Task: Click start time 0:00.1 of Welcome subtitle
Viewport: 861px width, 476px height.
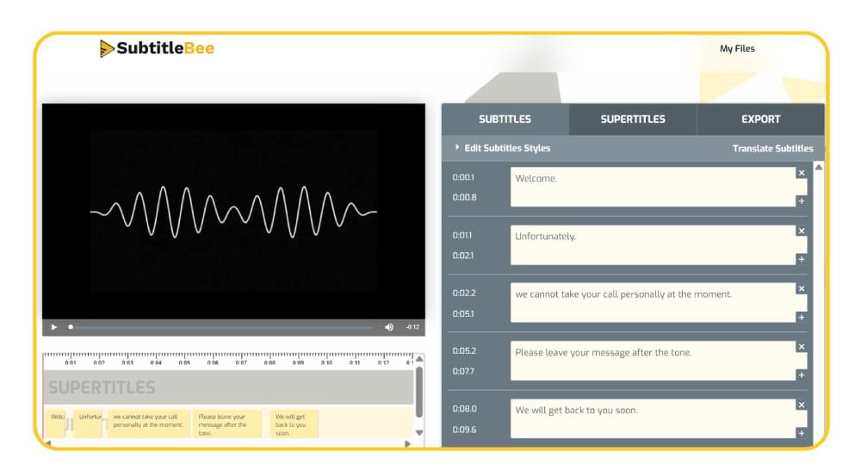Action: (x=463, y=177)
